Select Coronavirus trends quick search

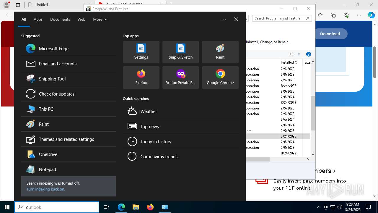[181, 157]
